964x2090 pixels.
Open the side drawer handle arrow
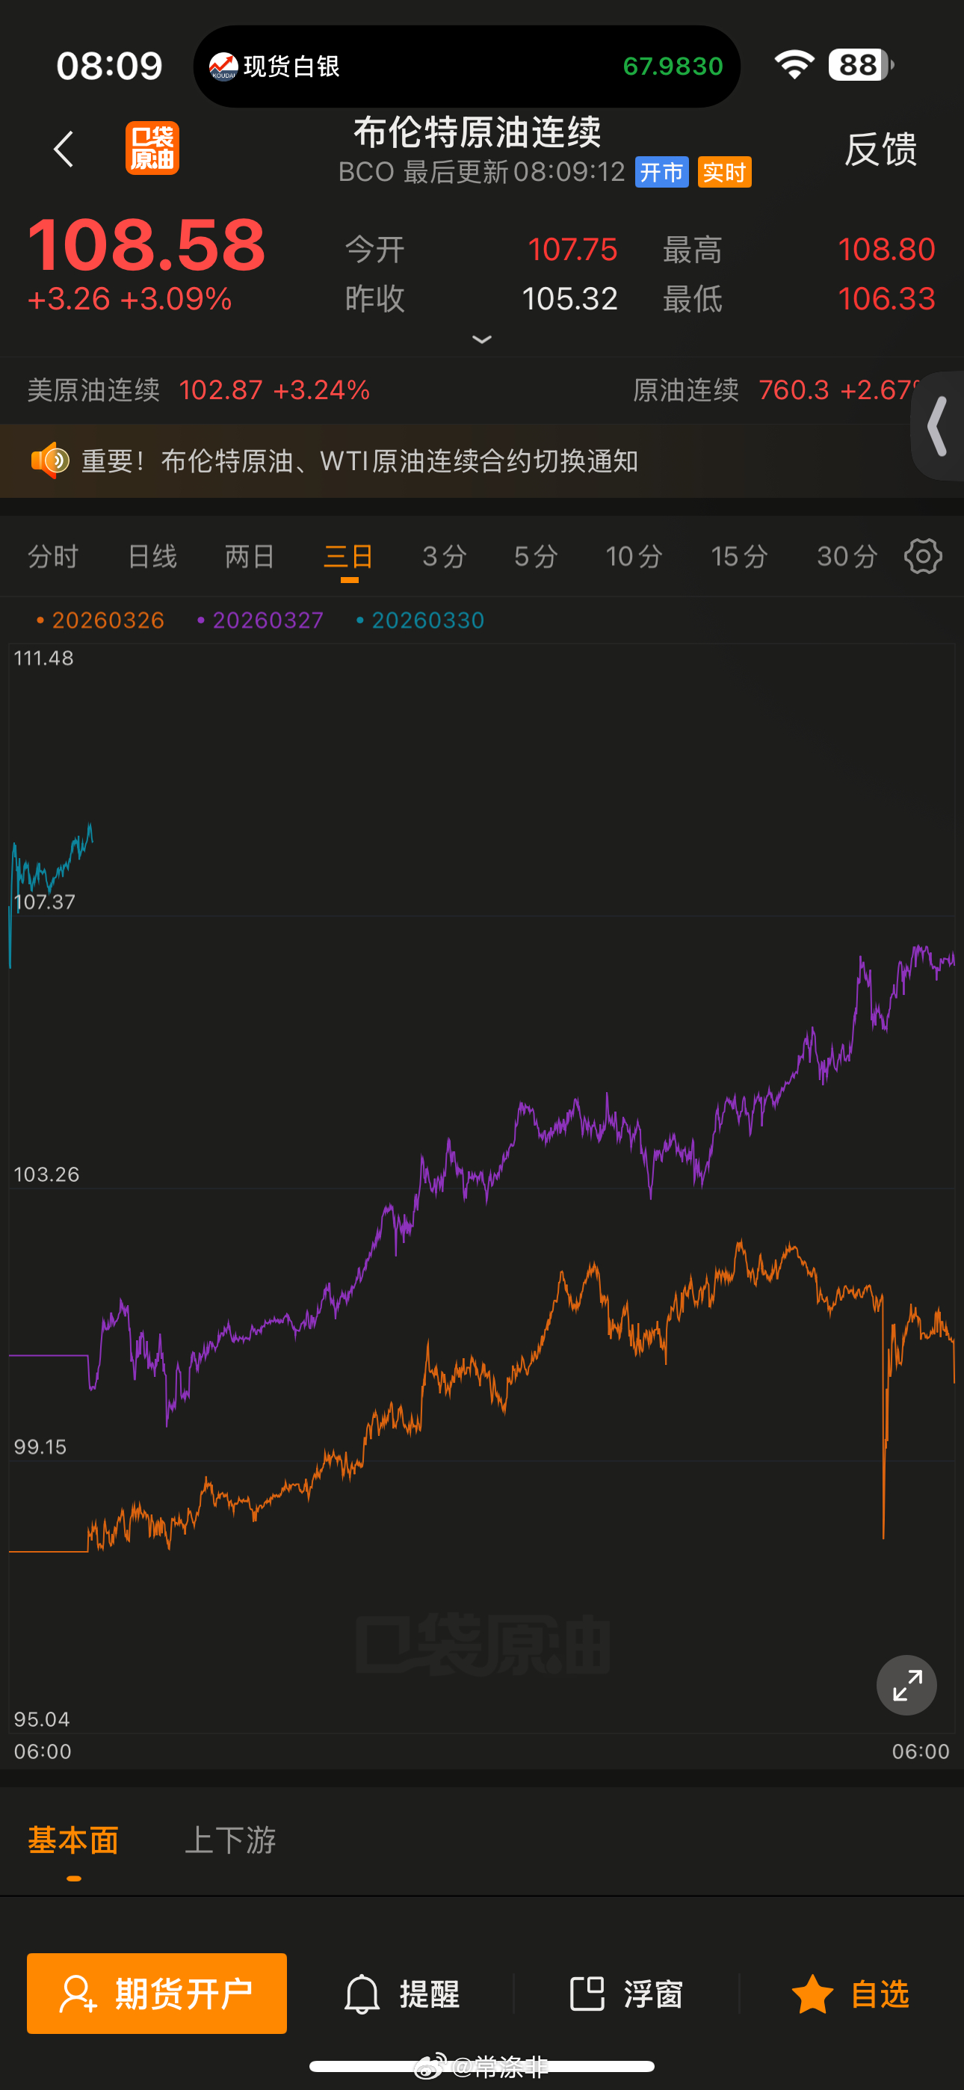click(x=939, y=426)
